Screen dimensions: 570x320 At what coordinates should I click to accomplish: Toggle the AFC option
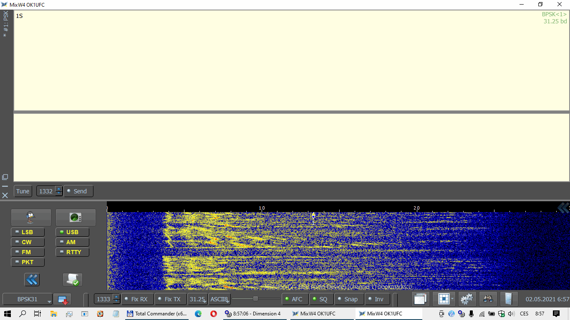tap(293, 299)
